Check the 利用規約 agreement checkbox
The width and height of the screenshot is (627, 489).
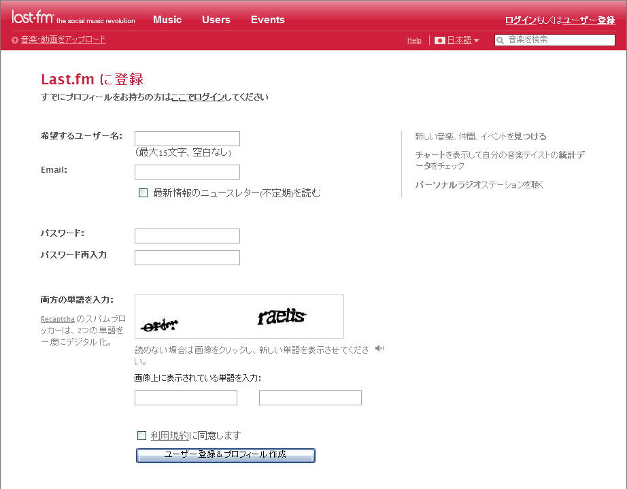[x=141, y=435]
